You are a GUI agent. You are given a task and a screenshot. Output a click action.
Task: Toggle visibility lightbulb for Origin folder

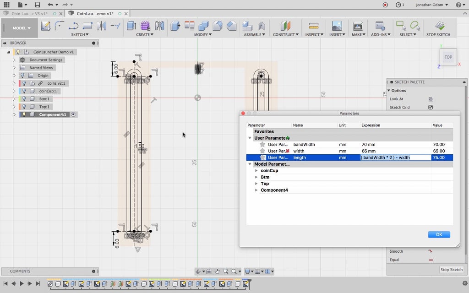pos(22,76)
